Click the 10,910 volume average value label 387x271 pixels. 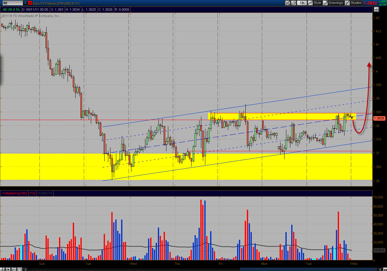click(379, 250)
